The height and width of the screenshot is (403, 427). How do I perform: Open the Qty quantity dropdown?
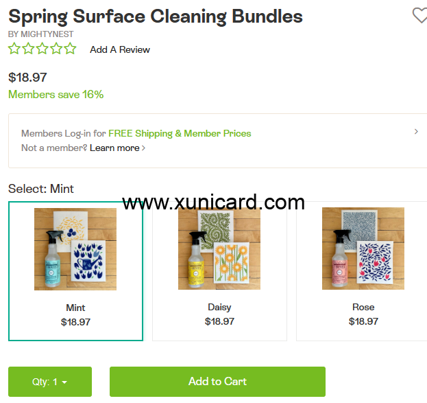tap(50, 382)
